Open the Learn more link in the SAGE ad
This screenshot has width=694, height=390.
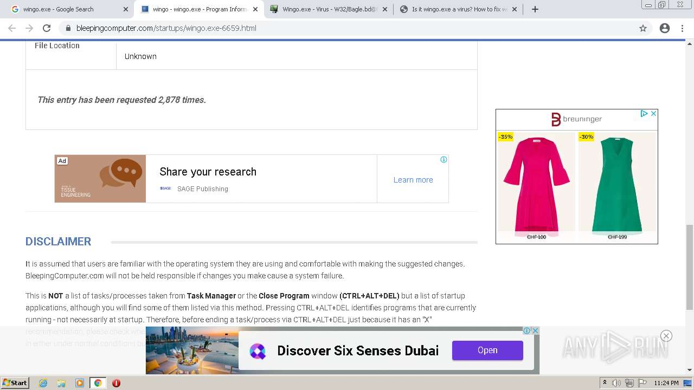point(413,180)
